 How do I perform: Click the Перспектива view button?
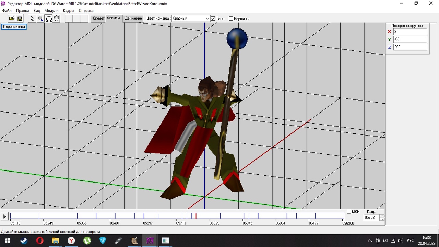coord(14,27)
